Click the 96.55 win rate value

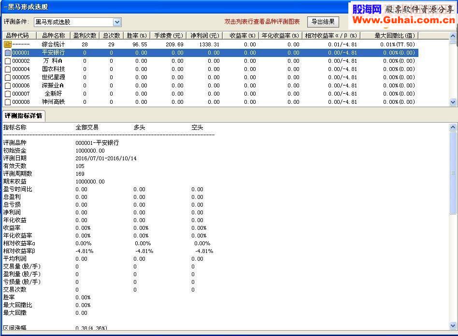pos(140,44)
